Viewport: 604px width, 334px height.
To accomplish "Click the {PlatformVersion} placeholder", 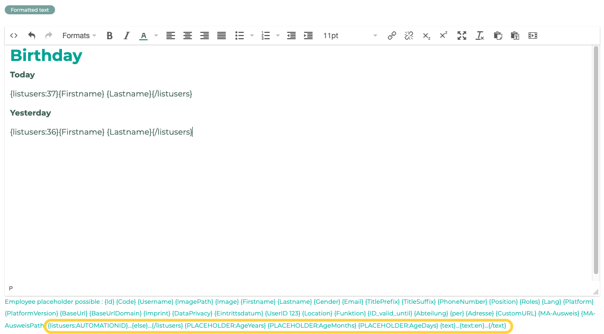I will click(x=31, y=313).
